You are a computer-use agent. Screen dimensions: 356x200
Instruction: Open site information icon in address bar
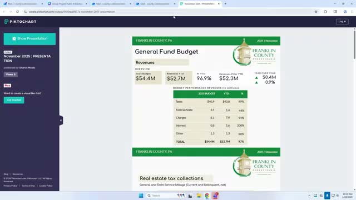tap(25, 12)
